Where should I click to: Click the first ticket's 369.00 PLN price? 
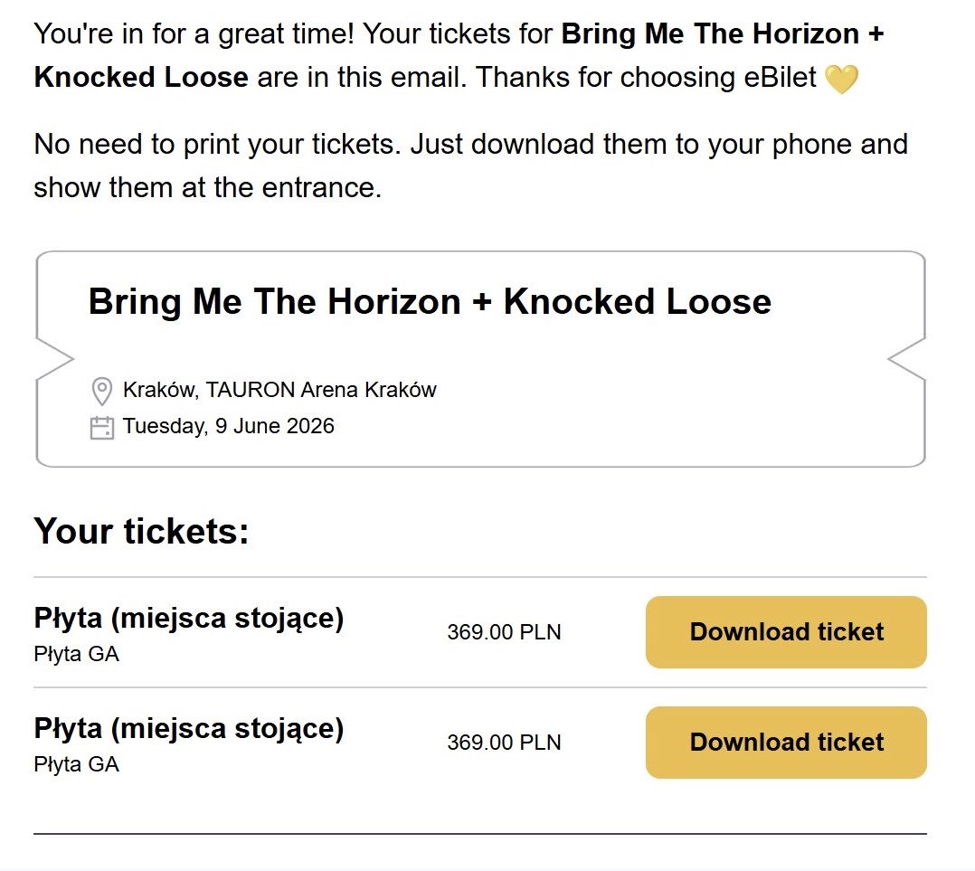click(504, 632)
